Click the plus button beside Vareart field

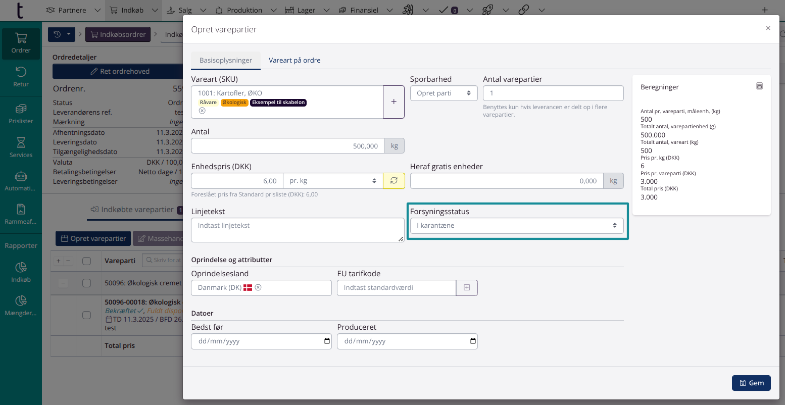point(394,102)
